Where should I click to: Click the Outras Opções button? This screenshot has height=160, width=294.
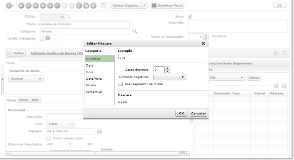[126, 6]
